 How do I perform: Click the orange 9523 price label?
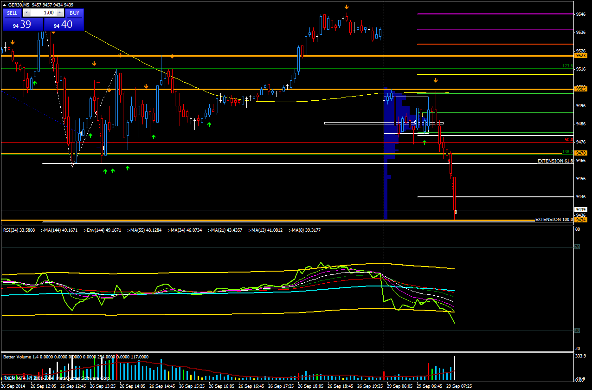pos(581,55)
